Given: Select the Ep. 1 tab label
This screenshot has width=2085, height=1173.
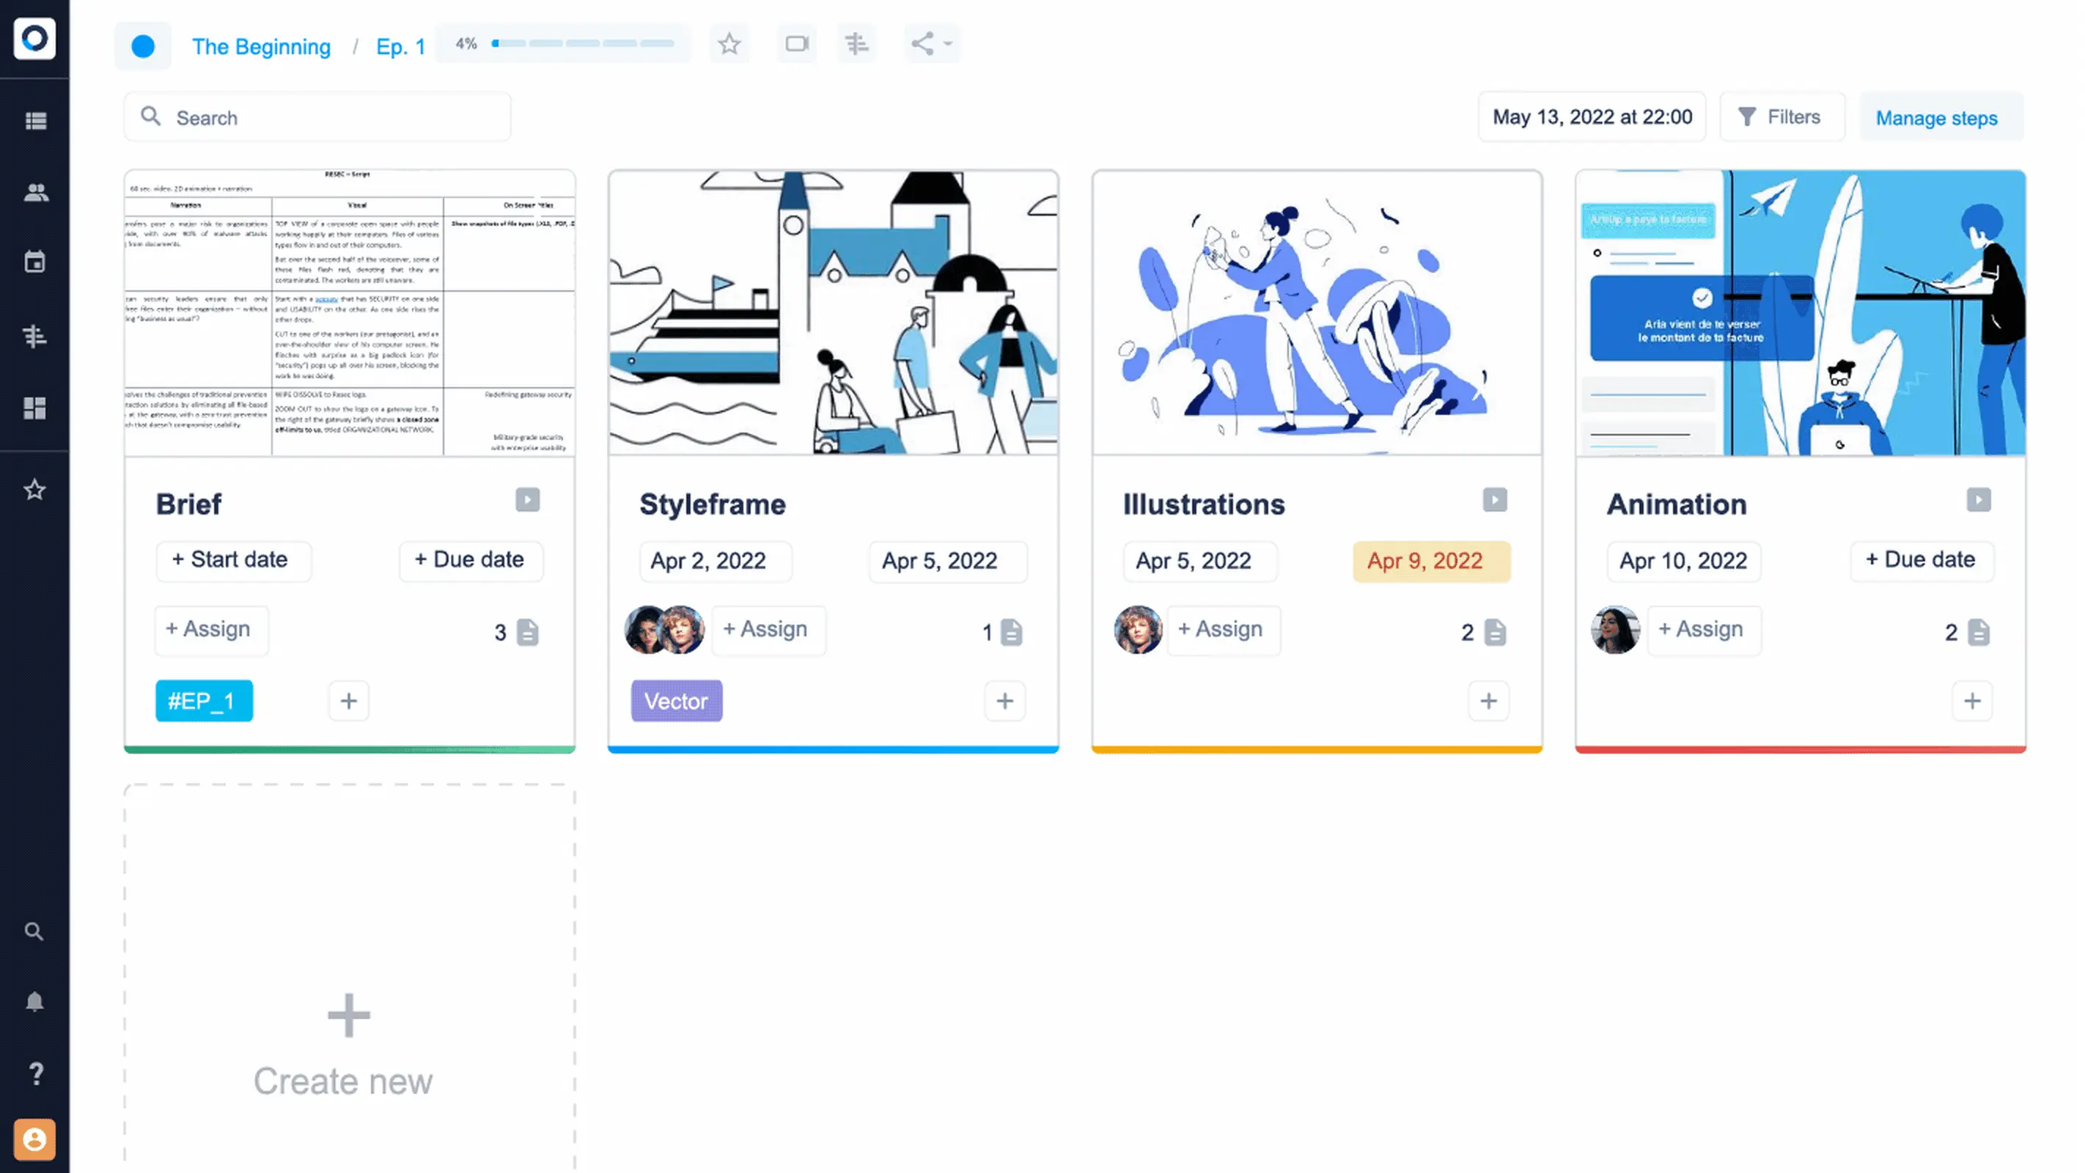Looking at the screenshot, I should coord(400,45).
